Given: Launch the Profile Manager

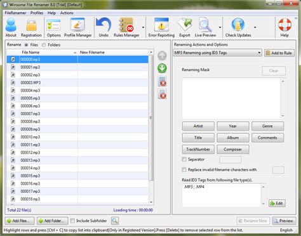Looking at the screenshot, I should pyautogui.click(x=77, y=27).
